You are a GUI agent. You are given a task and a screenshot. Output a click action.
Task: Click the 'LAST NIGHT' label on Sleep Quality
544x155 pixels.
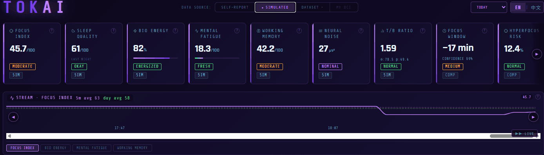click(x=81, y=59)
